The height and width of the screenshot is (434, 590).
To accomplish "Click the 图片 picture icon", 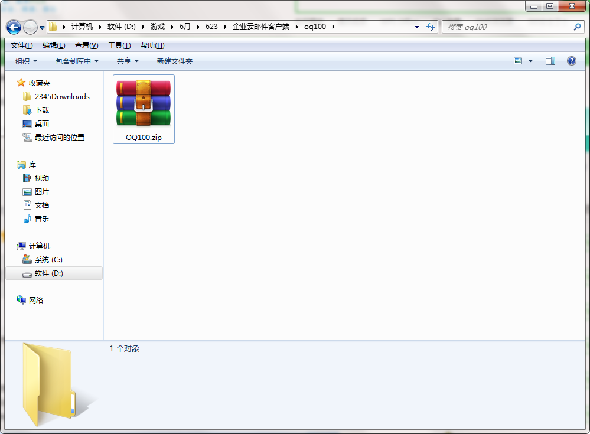I will (x=27, y=192).
